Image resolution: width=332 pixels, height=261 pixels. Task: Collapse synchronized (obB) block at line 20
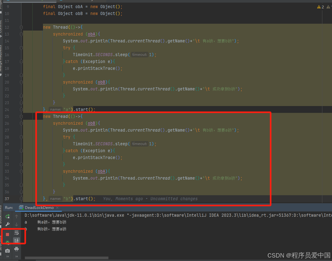[x=21, y=82]
